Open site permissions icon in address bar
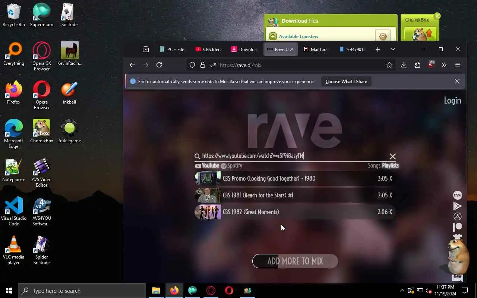477x298 pixels. tap(213, 65)
